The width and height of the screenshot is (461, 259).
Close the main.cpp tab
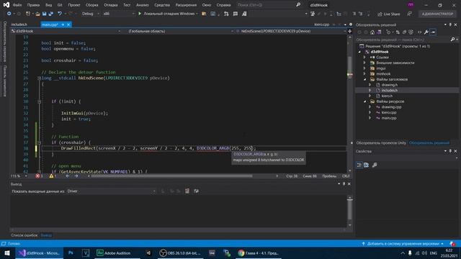(x=68, y=24)
